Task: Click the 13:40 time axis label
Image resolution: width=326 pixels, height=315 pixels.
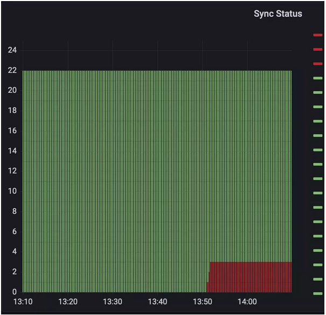Action: (157, 302)
